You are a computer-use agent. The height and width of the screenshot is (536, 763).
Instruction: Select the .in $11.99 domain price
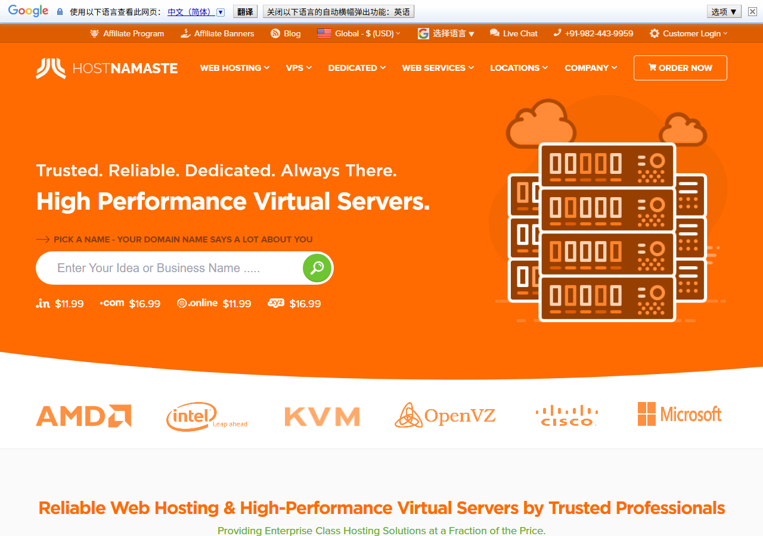(60, 303)
